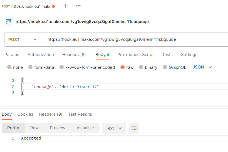Click the HTTP request icon beside the title
Viewport: 228px width, 152px height.
[x=9, y=21]
